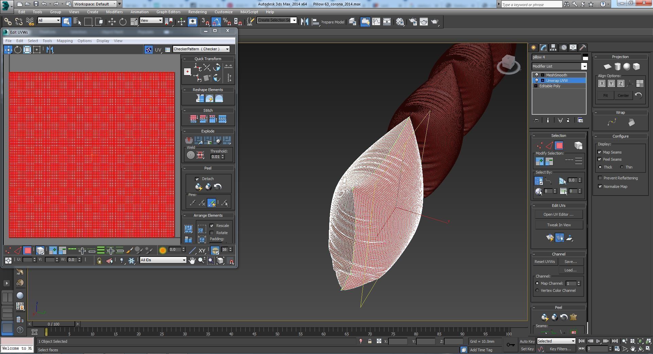Click the Type a keyword or phrase search box
The image size is (653, 354).
[532, 4]
